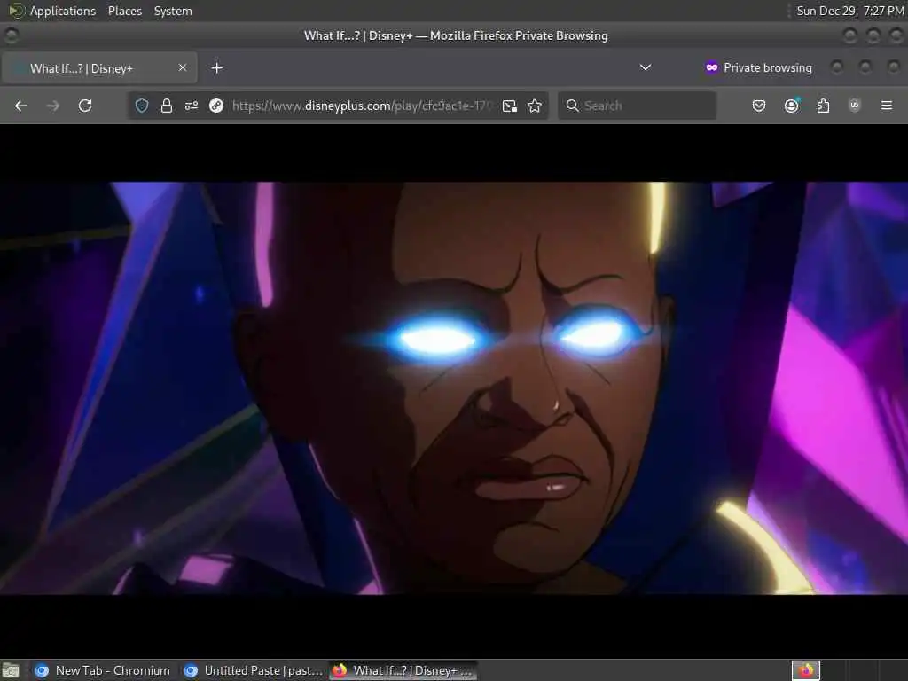Expand the list all tabs chevron
The height and width of the screenshot is (681, 908).
tap(646, 67)
